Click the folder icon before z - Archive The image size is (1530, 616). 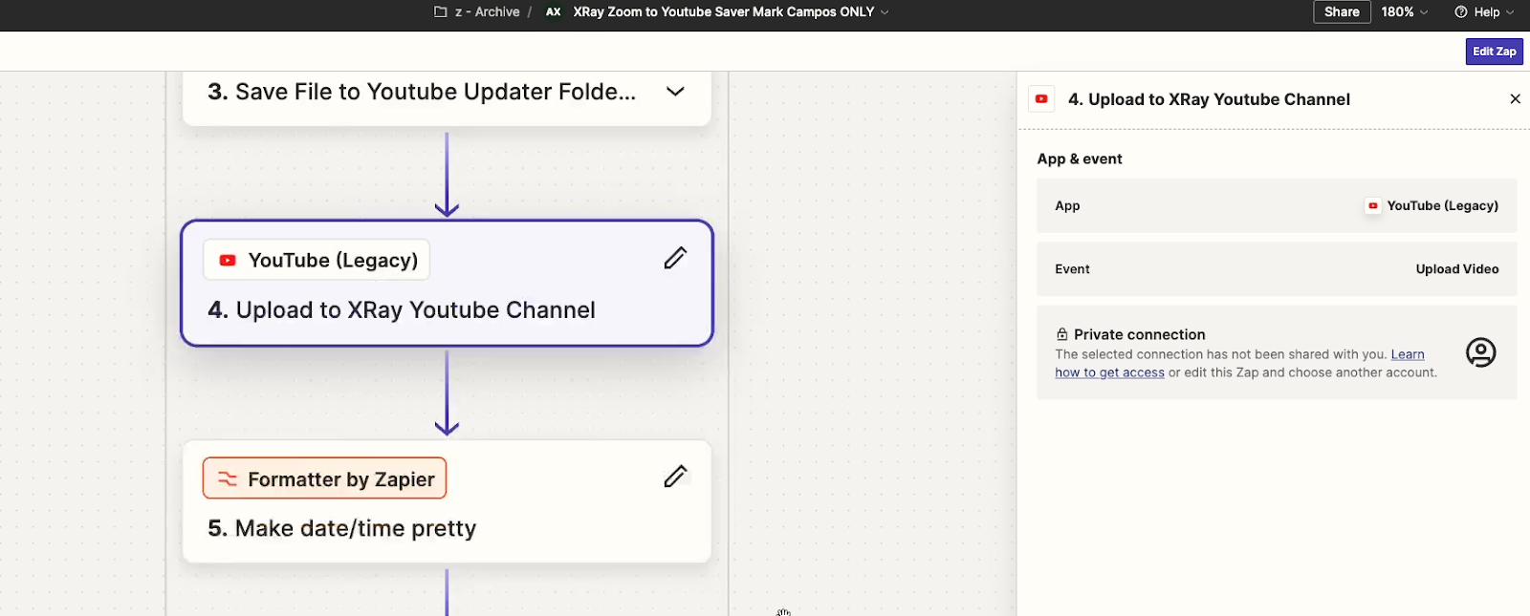pyautogui.click(x=441, y=11)
